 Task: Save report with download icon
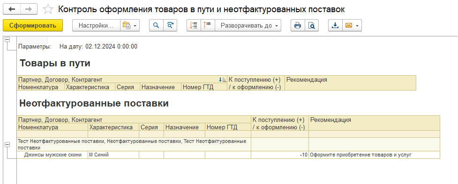tap(335, 25)
